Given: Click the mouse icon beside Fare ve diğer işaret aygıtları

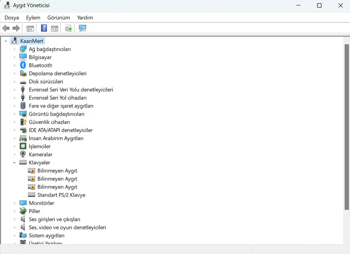Looking at the screenshot, I should coord(23,106).
